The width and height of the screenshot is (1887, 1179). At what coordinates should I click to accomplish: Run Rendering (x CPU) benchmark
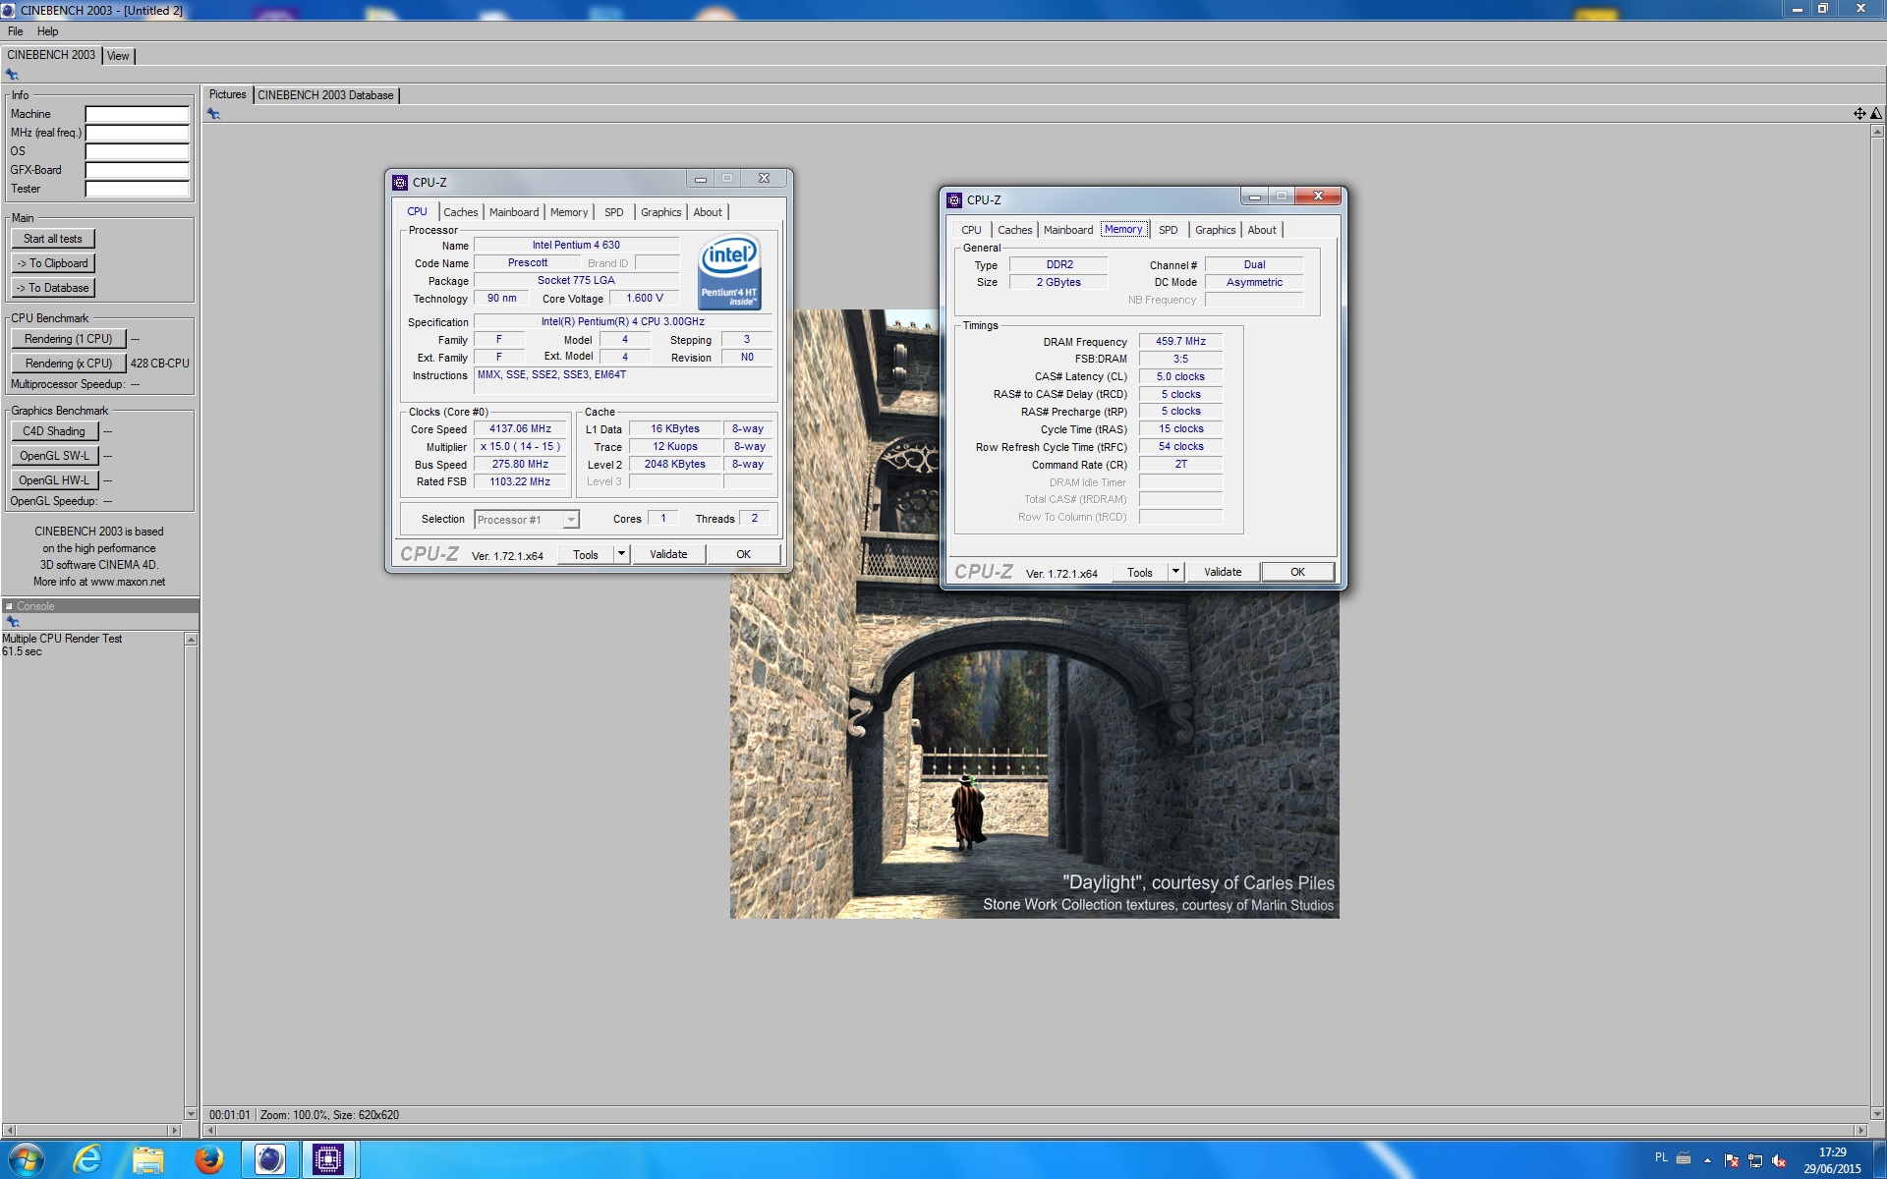tap(69, 364)
